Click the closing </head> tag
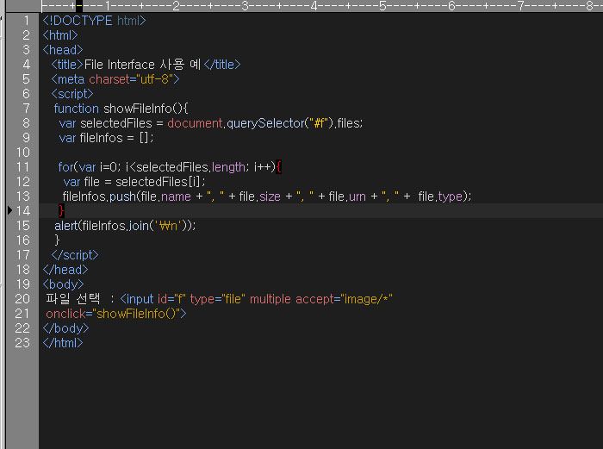 (65, 270)
